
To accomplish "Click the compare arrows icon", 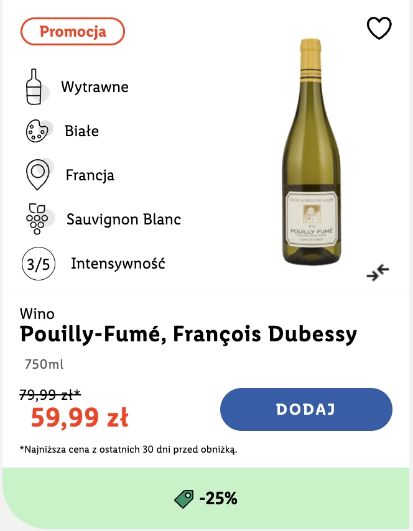I will [378, 272].
